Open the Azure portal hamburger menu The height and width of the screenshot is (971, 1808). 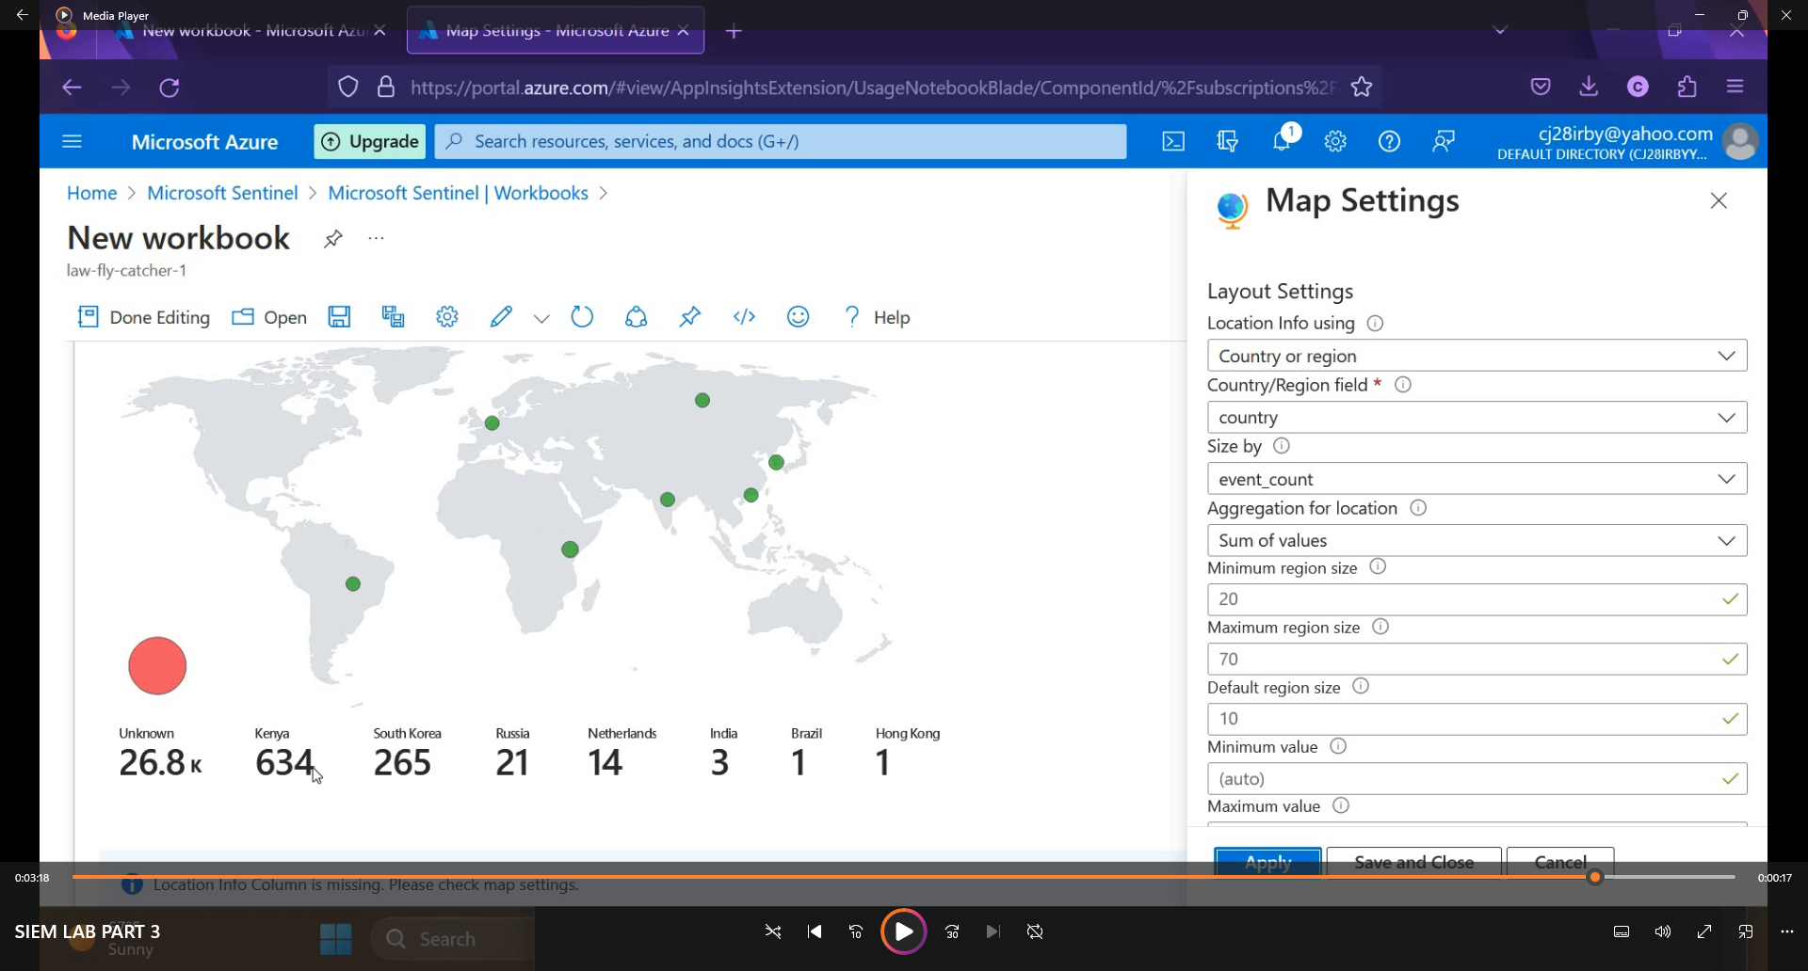73,142
